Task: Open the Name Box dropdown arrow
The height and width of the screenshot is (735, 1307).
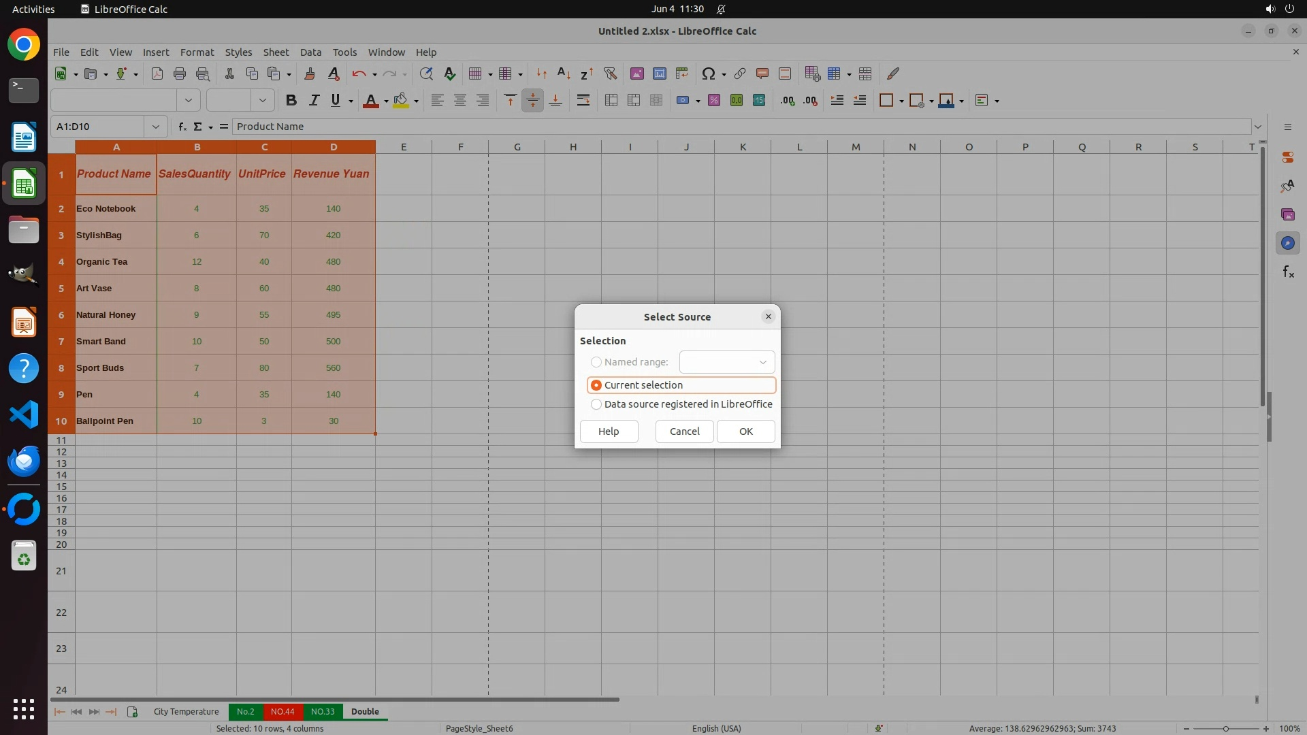Action: coord(156,127)
